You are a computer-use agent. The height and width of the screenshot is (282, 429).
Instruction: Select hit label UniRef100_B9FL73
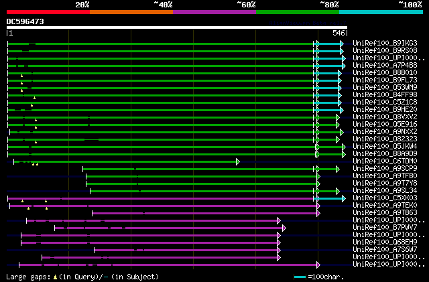coord(385,80)
